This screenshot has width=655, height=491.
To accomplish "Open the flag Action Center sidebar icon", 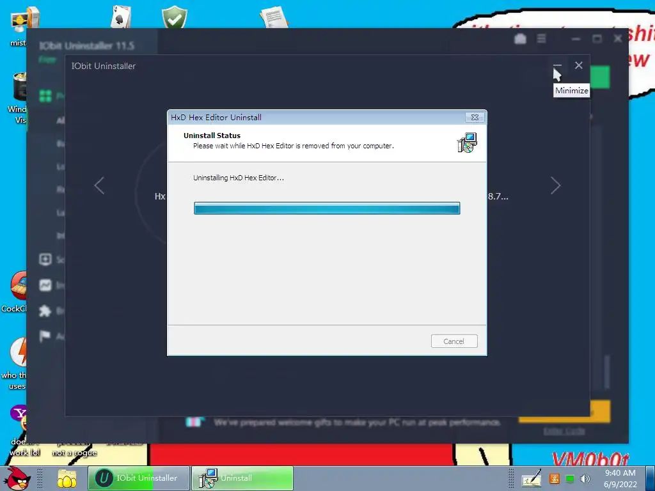I will 45,336.
